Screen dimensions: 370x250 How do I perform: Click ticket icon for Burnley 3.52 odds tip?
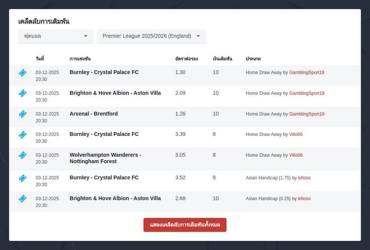[22, 178]
